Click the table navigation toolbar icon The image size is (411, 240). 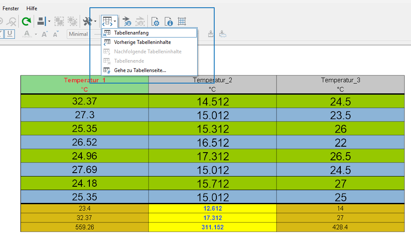tap(107, 21)
